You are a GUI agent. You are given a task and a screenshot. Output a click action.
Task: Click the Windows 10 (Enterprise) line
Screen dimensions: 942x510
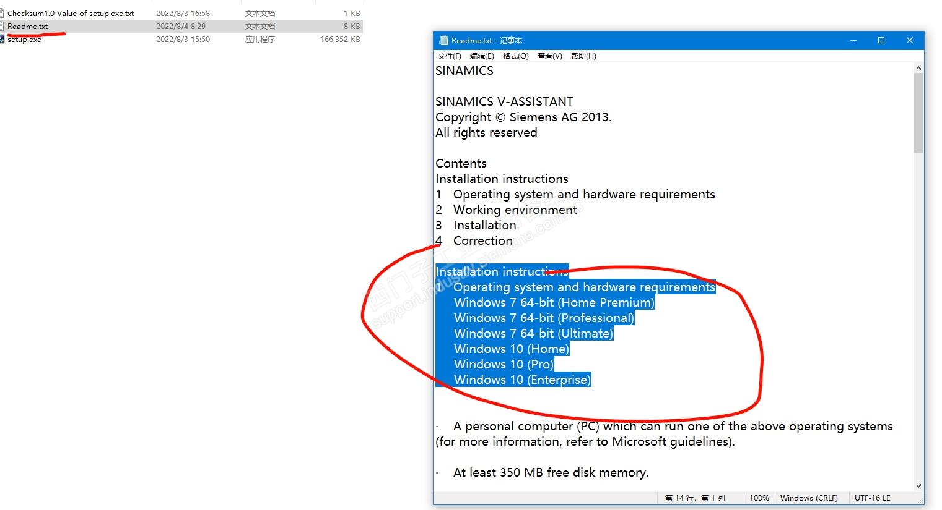pyautogui.click(x=523, y=380)
